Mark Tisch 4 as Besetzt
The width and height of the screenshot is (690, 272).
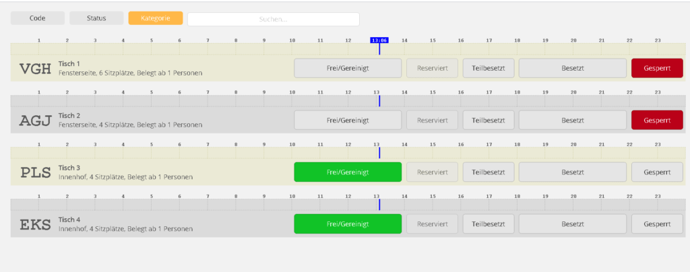pos(573,224)
